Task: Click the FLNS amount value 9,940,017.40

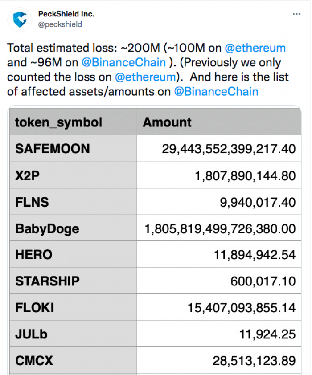Action: click(258, 202)
